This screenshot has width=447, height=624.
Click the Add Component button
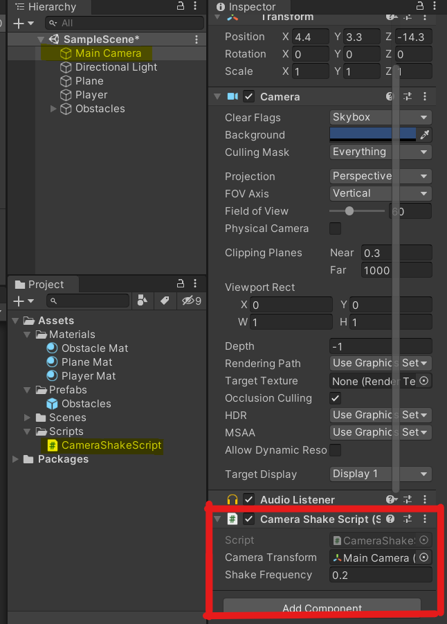[322, 608]
